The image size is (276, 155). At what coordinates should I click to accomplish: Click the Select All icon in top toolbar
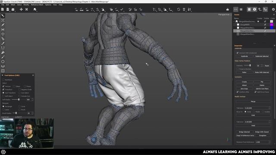point(76,9)
